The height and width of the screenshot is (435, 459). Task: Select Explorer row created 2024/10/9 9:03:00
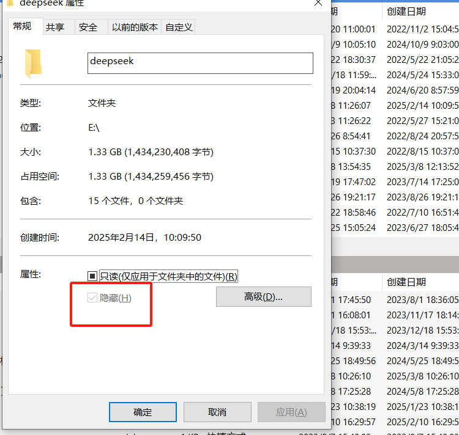[x=395, y=45]
